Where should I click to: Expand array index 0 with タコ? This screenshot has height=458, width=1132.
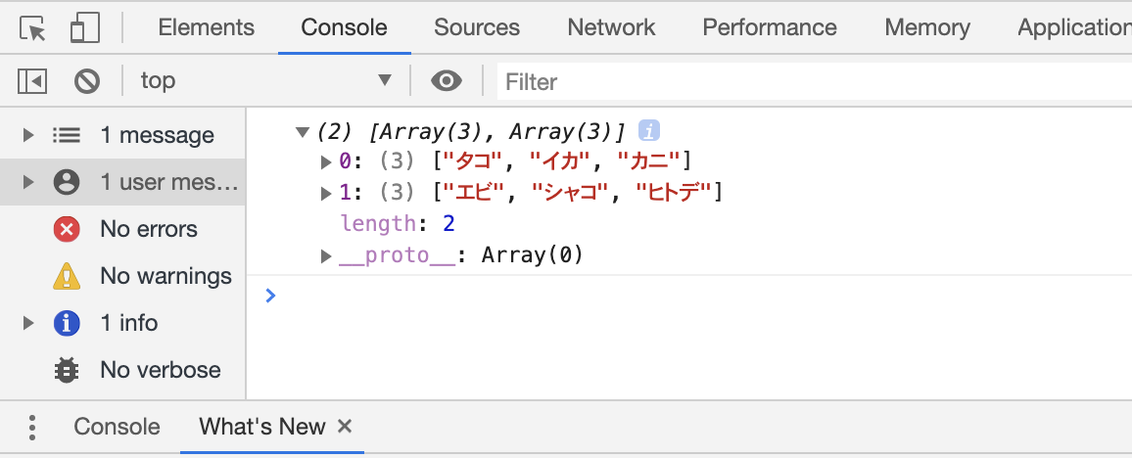click(325, 162)
